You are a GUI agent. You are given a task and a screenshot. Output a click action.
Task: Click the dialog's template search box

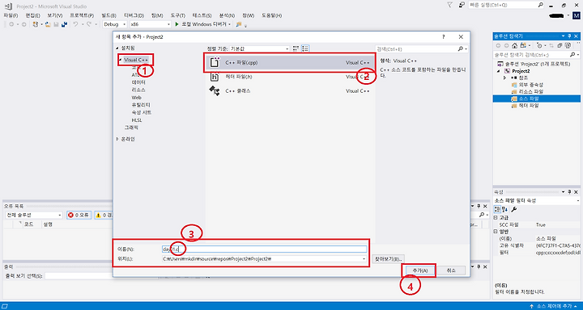pyautogui.click(x=422, y=49)
